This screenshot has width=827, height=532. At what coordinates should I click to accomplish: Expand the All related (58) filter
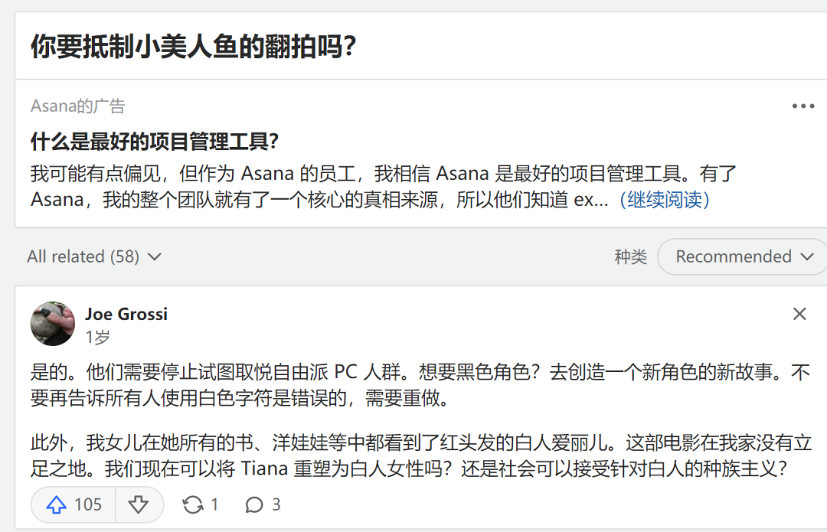[x=94, y=256]
